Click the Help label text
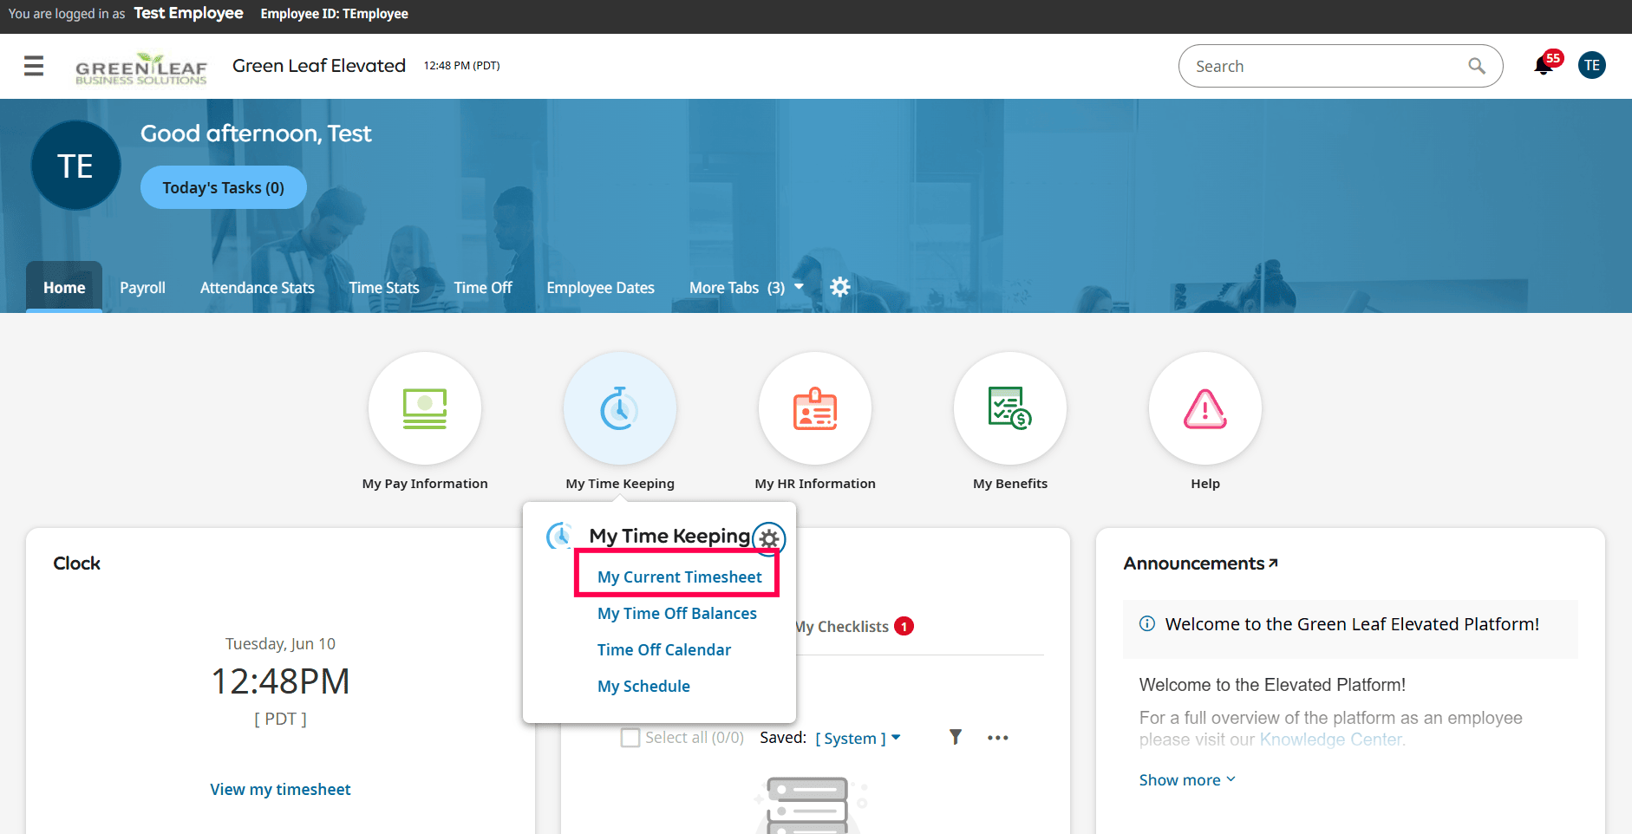The height and width of the screenshot is (834, 1632). 1205,483
